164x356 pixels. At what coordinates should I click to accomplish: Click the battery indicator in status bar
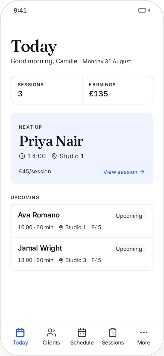coord(142,10)
